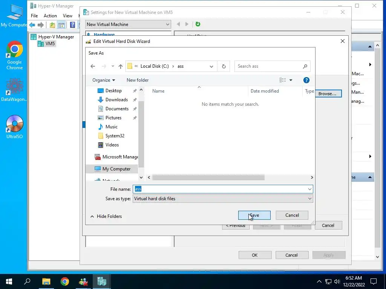Image resolution: width=386 pixels, height=289 pixels.
Task: Change view layout icon
Action: [283, 80]
